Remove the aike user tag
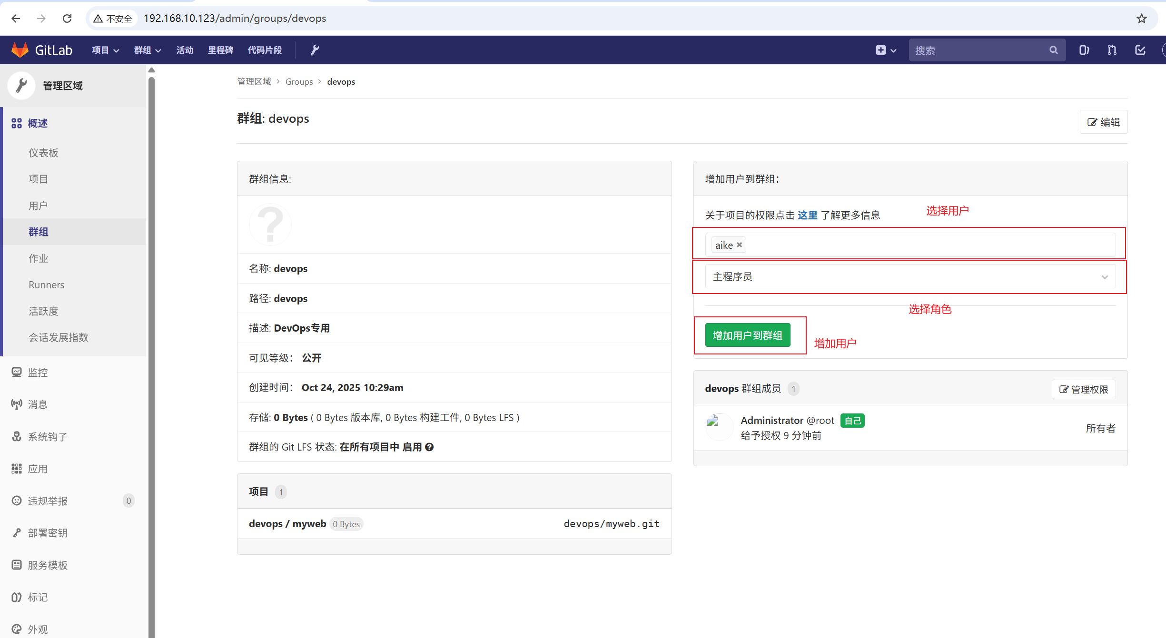The width and height of the screenshot is (1166, 638). coord(740,245)
